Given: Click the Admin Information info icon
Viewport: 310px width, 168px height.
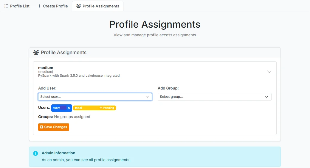Looking at the screenshot, I should [35, 153].
